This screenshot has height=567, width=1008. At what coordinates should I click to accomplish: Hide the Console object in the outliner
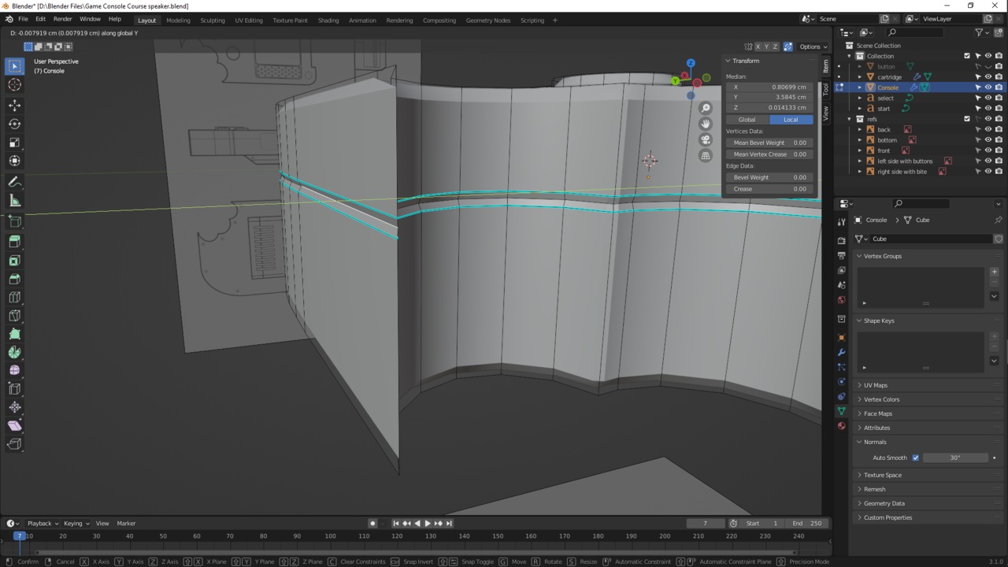(x=988, y=87)
